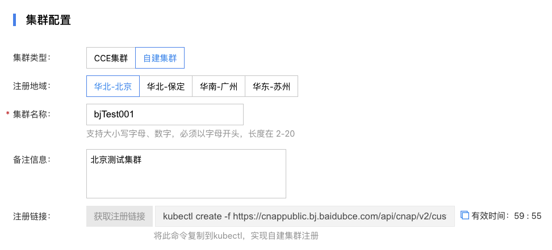Click the 集群名称 label
552x250 pixels.
point(32,114)
